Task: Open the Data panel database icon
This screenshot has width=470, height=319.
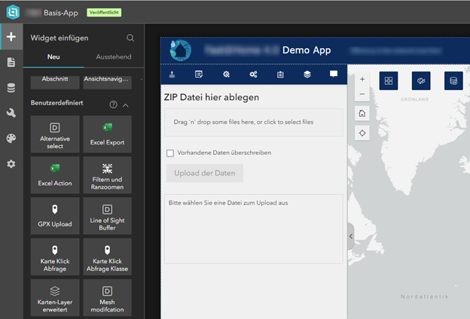Action: pyautogui.click(x=11, y=88)
